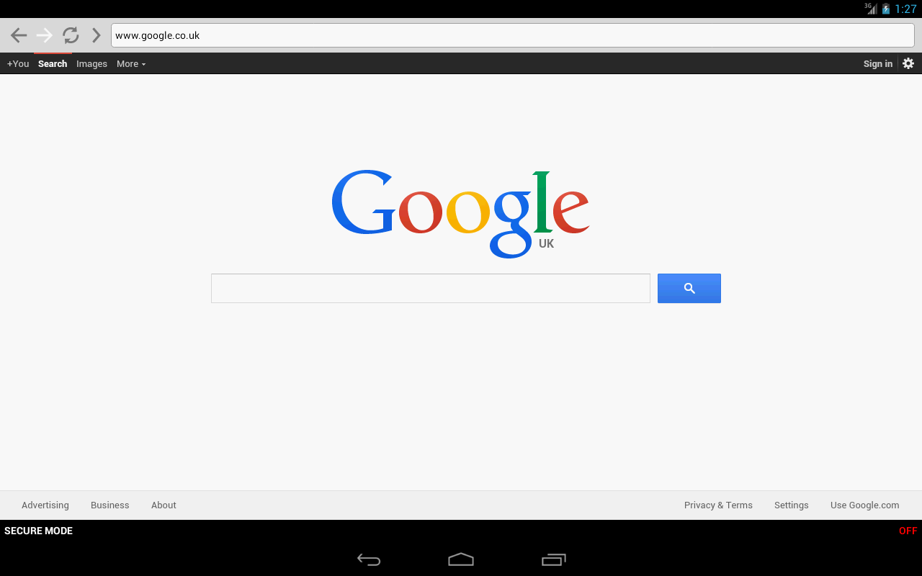922x576 pixels.
Task: Open Google options gear icon
Action: (x=908, y=63)
